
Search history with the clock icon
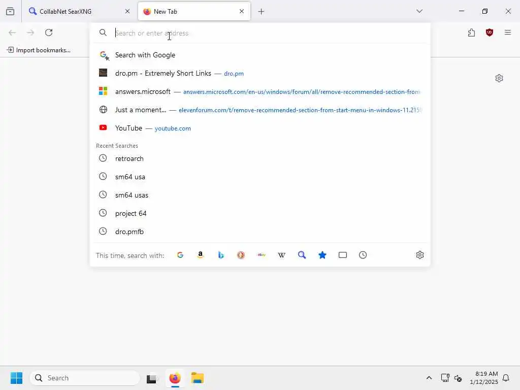click(363, 255)
